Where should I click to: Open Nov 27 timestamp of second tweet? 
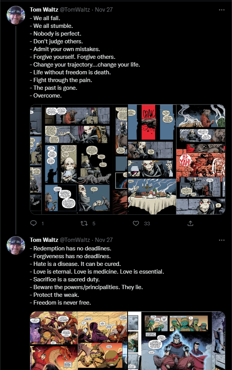(x=104, y=240)
